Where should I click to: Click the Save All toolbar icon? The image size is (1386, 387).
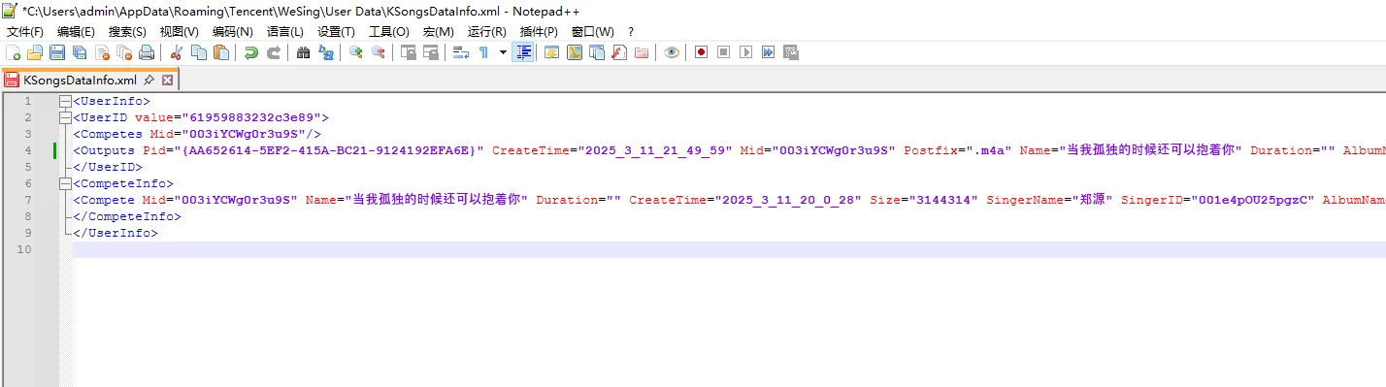point(79,52)
